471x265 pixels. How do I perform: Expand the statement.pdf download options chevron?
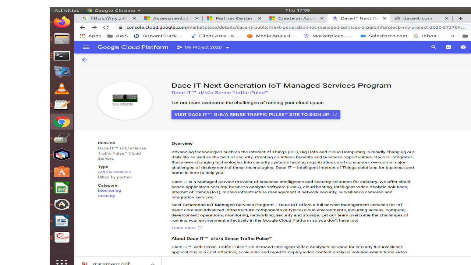153,264
